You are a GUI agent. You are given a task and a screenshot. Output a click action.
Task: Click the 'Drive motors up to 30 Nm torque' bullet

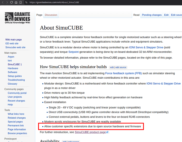(x=65, y=93)
